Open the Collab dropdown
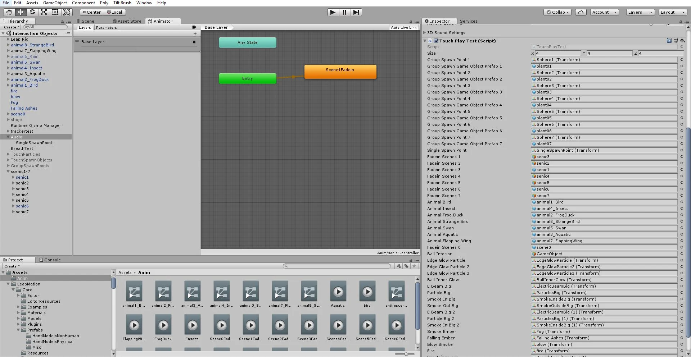The image size is (691, 357). (557, 12)
